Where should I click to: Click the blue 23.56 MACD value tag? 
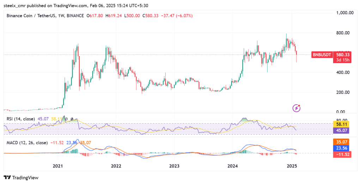[x=341, y=148]
